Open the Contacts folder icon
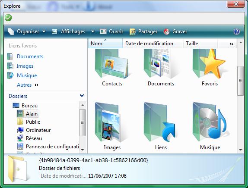This screenshot has width=248, height=188. pyautogui.click(x=111, y=64)
